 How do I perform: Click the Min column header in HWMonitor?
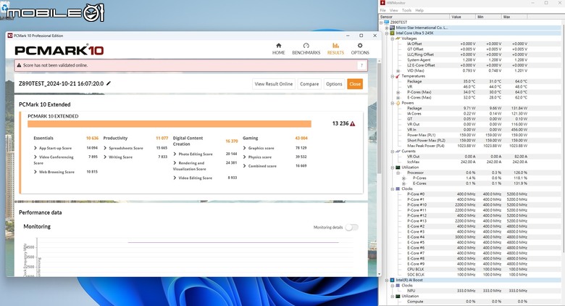click(489, 17)
